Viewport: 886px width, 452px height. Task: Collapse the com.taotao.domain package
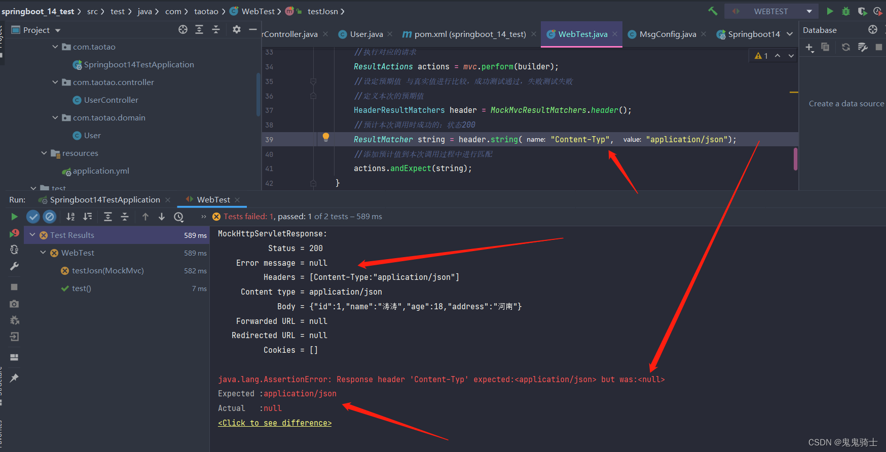click(55, 117)
